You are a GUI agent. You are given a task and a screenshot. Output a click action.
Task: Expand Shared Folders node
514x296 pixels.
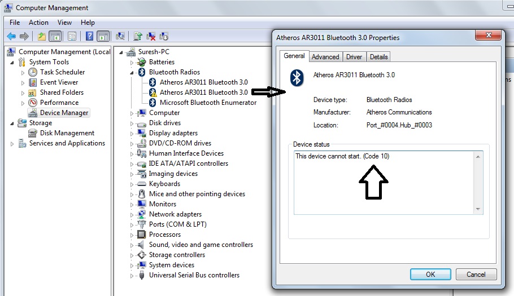[23, 93]
